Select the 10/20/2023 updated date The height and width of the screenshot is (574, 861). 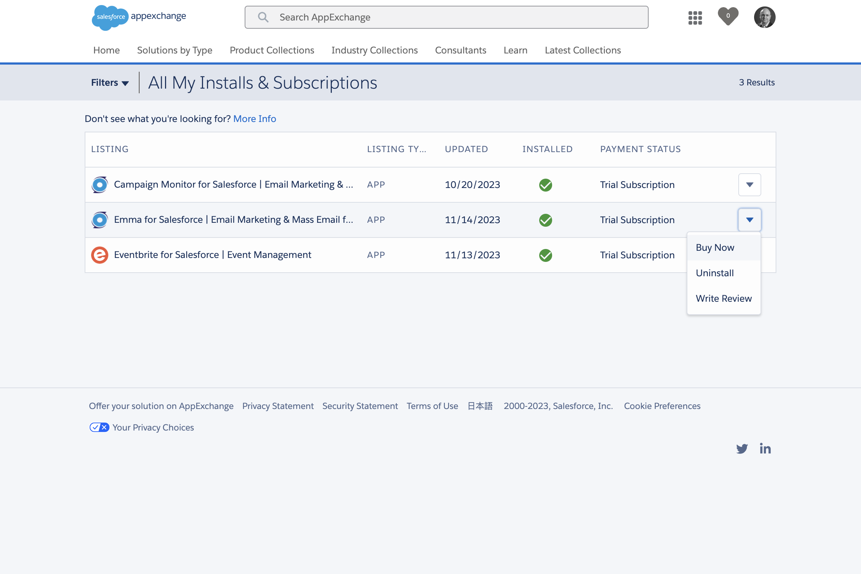coord(472,185)
